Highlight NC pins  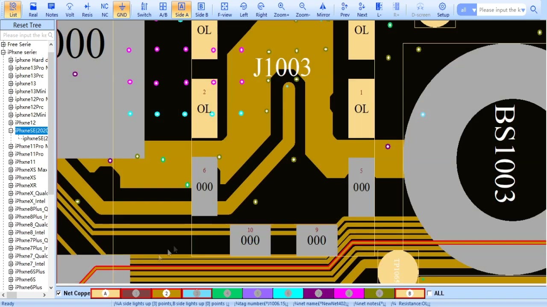105,9
